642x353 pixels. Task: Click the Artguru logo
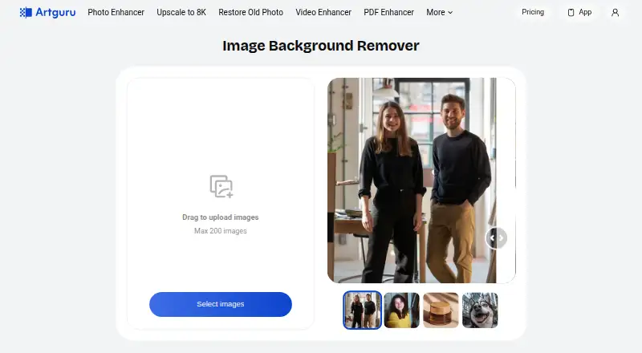pyautogui.click(x=47, y=12)
